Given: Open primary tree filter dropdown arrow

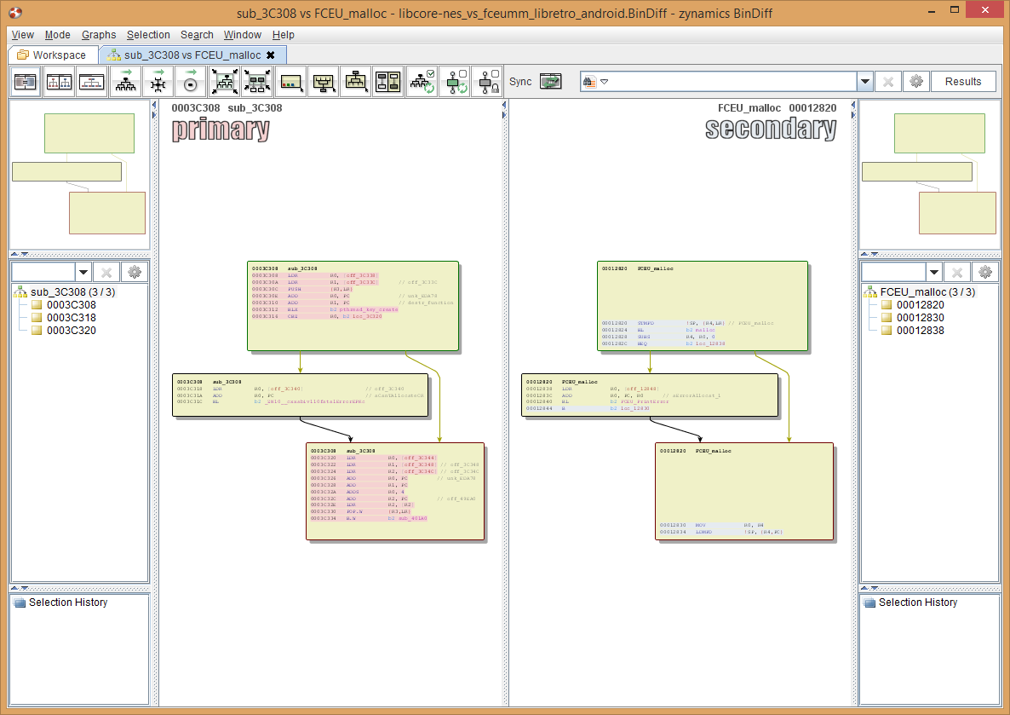Looking at the screenshot, I should pos(83,272).
